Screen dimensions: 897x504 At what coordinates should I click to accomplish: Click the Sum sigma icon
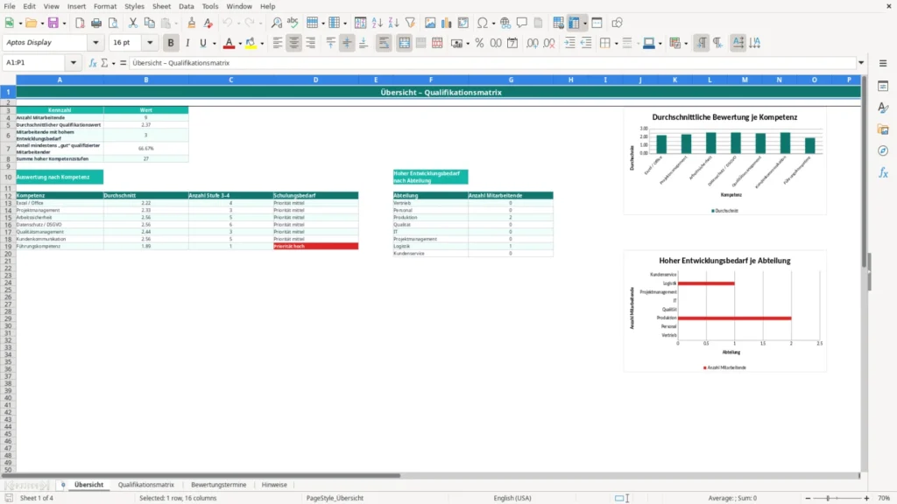(x=104, y=63)
